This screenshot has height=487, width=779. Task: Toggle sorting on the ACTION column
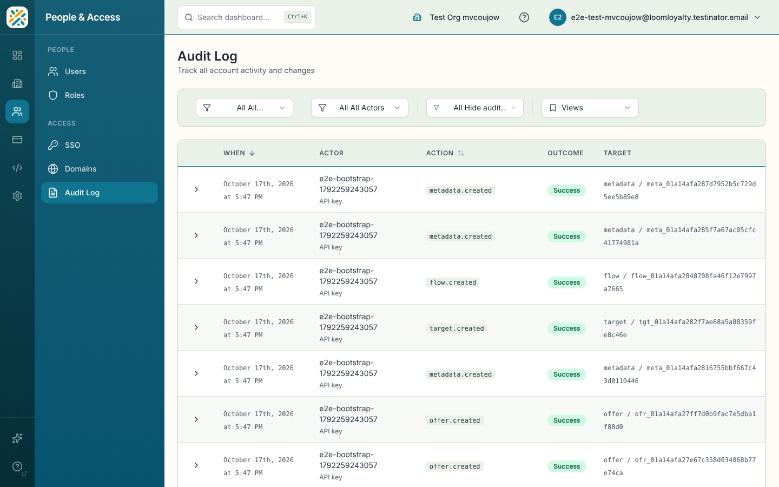coord(461,153)
